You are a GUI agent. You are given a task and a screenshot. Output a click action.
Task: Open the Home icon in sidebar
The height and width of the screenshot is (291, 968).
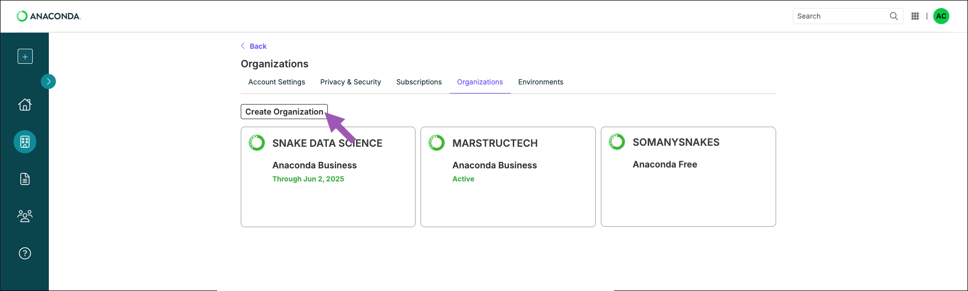(x=25, y=105)
